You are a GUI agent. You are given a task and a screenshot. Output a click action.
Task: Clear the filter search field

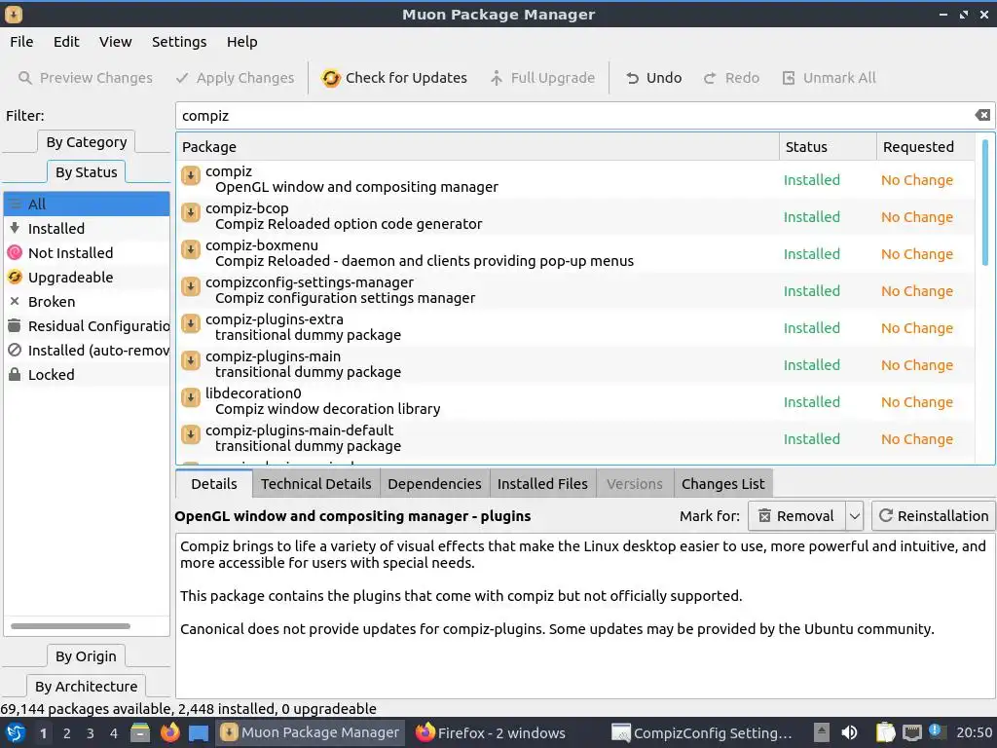point(982,115)
